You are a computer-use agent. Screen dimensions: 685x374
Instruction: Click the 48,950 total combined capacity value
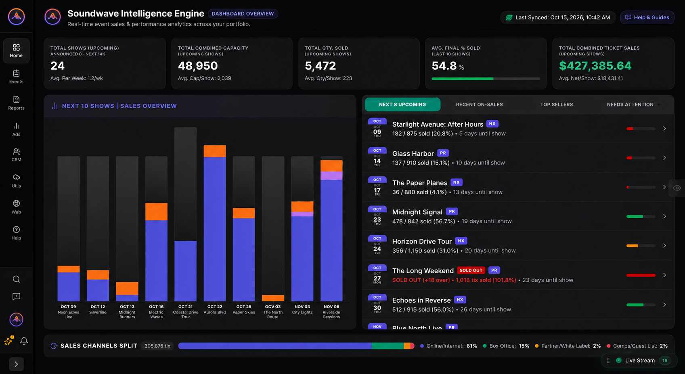[198, 66]
